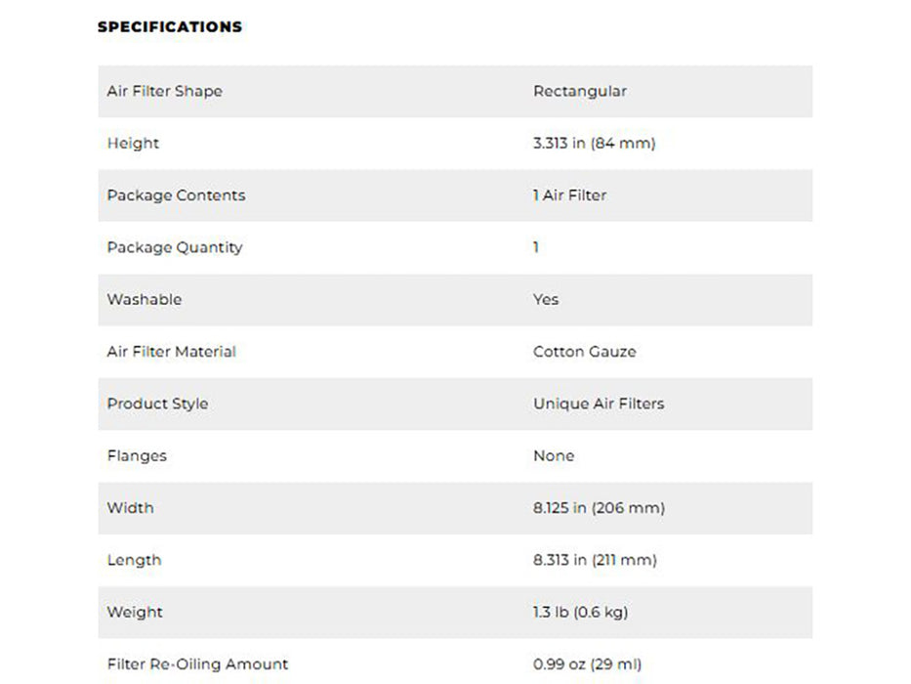The height and width of the screenshot is (684, 911).
Task: Click the Rectangular value
Action: click(x=580, y=91)
